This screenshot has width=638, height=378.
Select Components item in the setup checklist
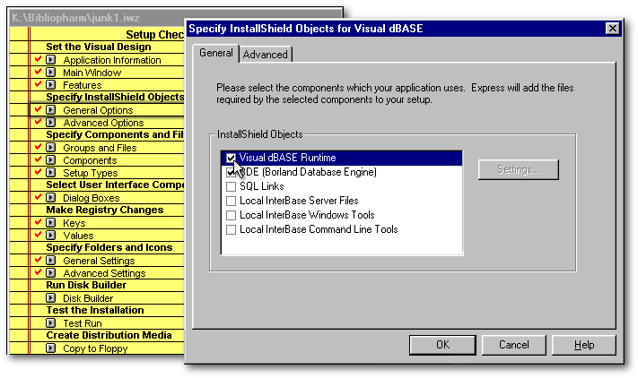pos(89,160)
